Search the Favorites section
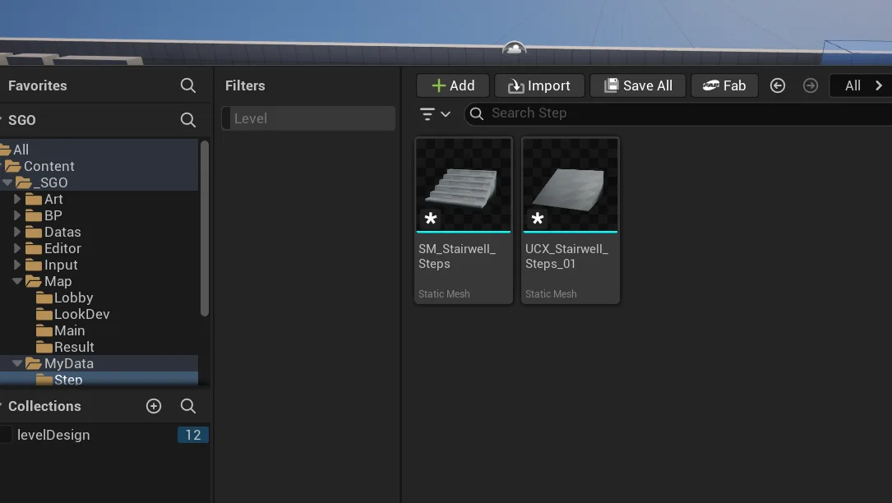Viewport: 892px width, 503px height. click(x=187, y=85)
